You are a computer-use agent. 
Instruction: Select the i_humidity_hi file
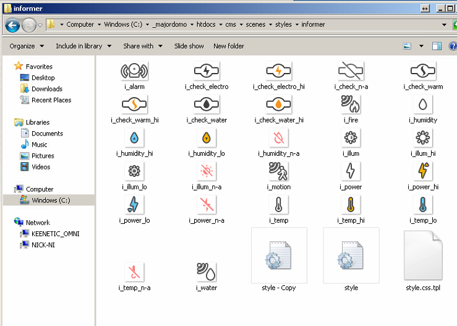pyautogui.click(x=134, y=138)
